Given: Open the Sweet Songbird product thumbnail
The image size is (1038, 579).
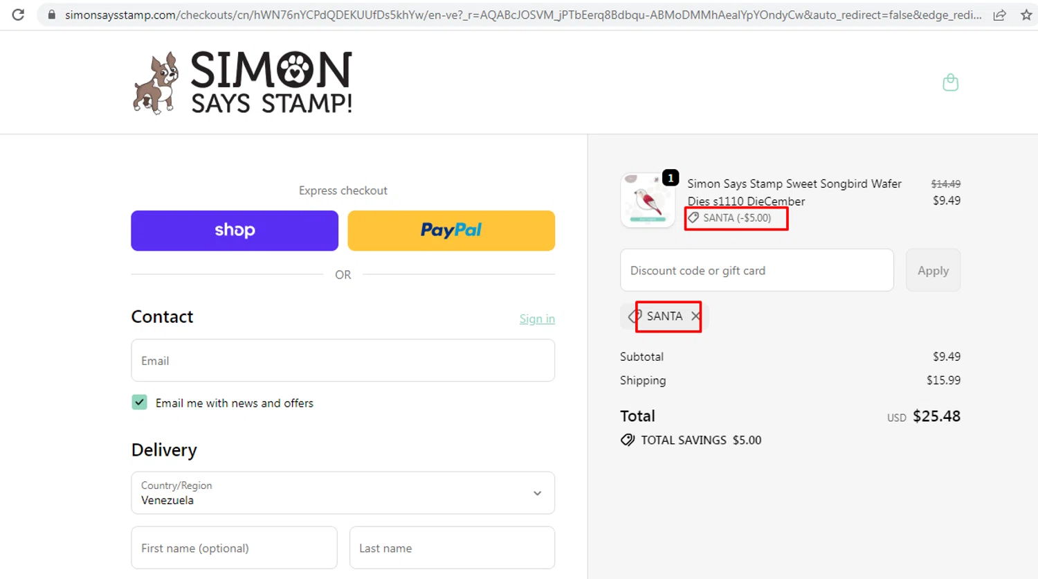Looking at the screenshot, I should [x=648, y=200].
